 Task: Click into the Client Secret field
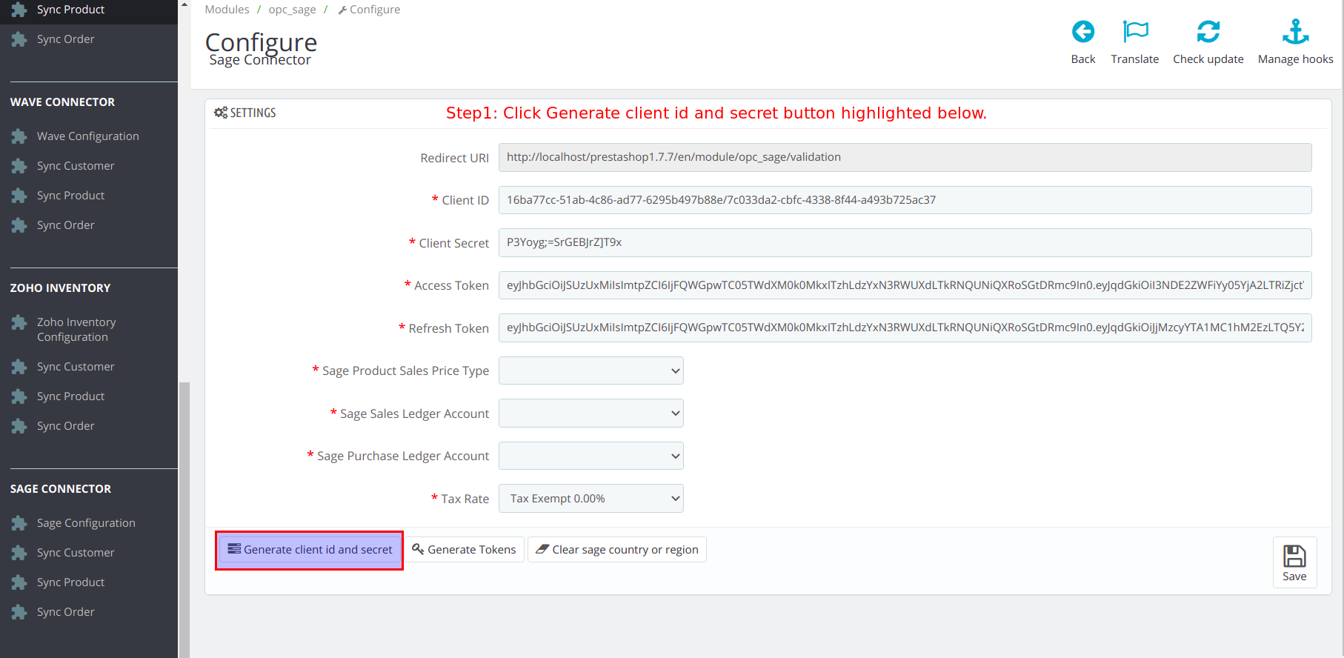905,242
